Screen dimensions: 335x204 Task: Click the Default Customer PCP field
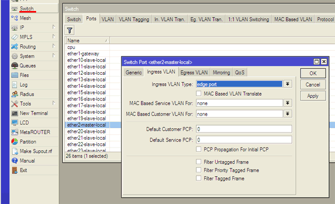244,129
